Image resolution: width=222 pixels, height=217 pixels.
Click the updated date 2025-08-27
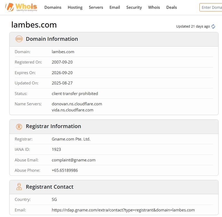(x=62, y=83)
